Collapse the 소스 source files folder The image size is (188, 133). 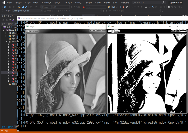[6, 41]
